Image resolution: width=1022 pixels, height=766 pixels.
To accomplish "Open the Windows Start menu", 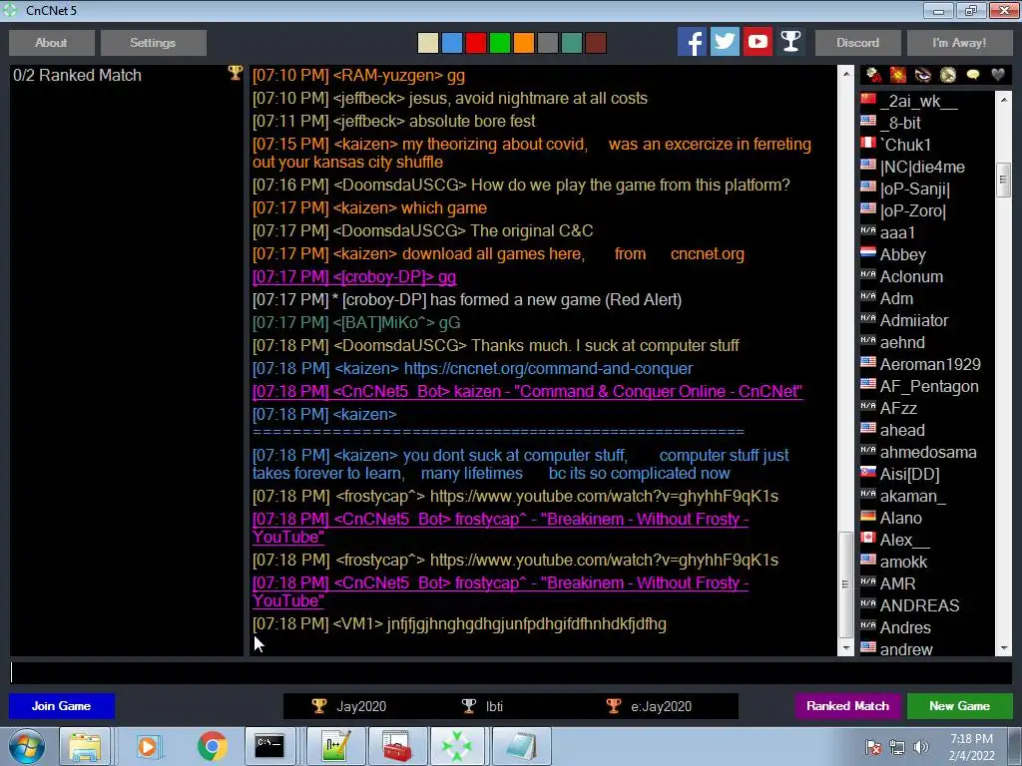I will 27,746.
